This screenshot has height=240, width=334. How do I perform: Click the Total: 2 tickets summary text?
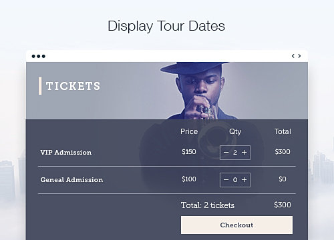tap(208, 205)
